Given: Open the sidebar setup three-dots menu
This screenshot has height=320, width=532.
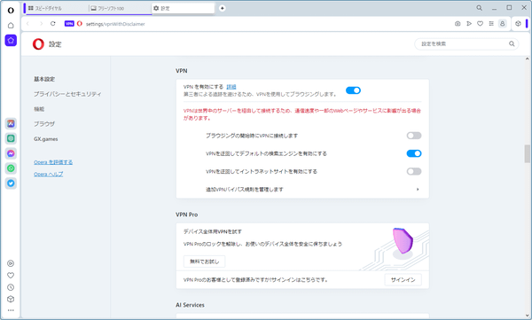Looking at the screenshot, I should (x=11, y=310).
